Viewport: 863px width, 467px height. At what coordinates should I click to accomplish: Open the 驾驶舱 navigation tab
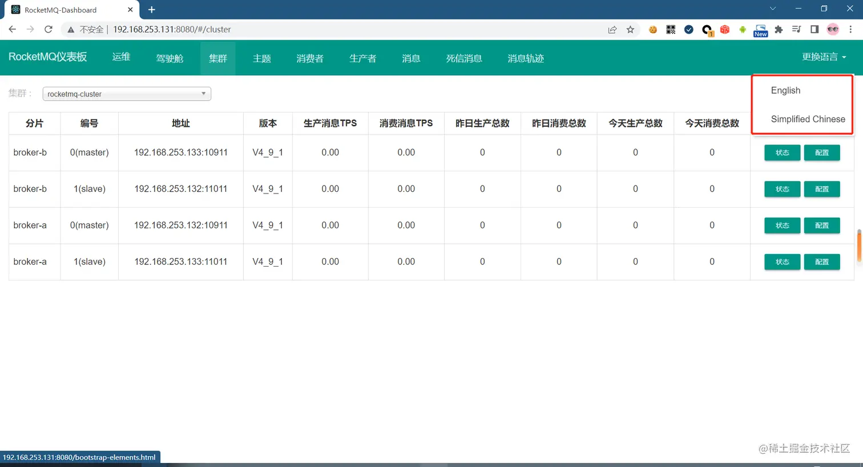point(170,58)
